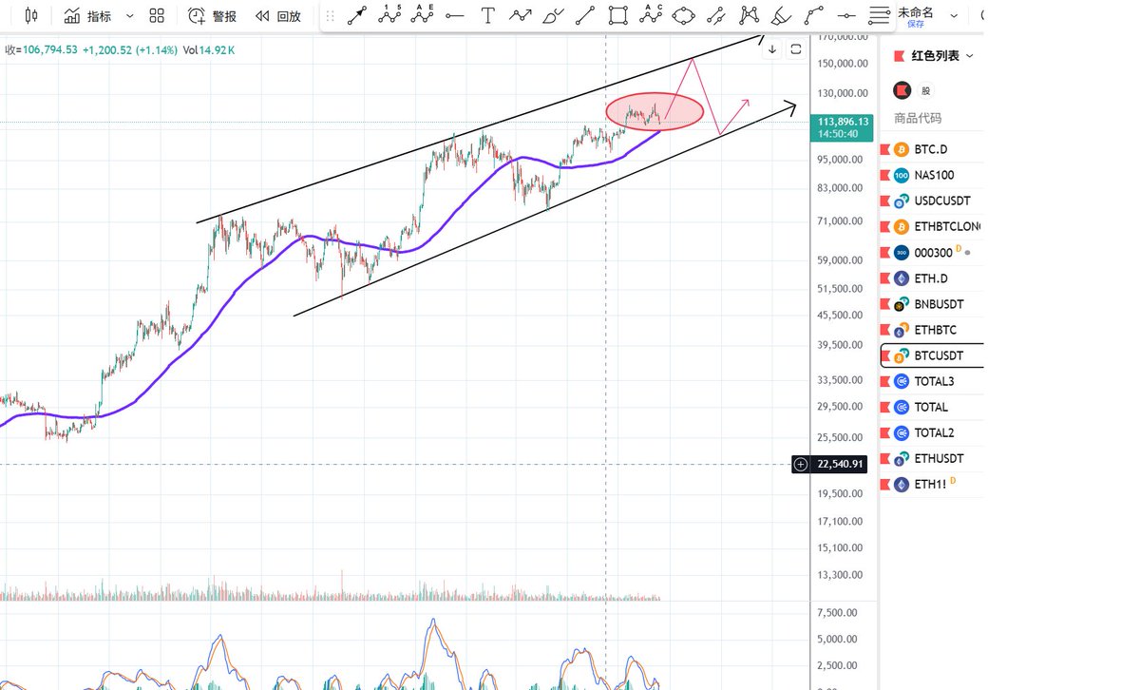Select ETHUSDT in the watchlist

(932, 458)
